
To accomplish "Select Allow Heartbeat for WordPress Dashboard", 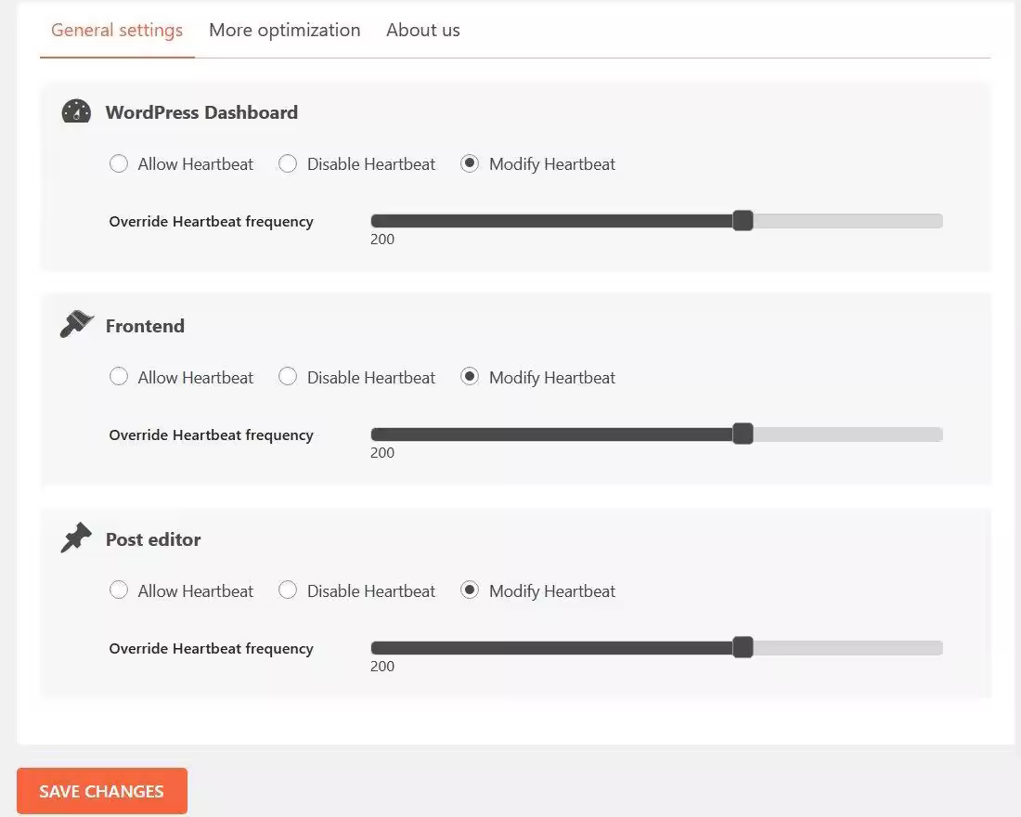I will coord(119,163).
